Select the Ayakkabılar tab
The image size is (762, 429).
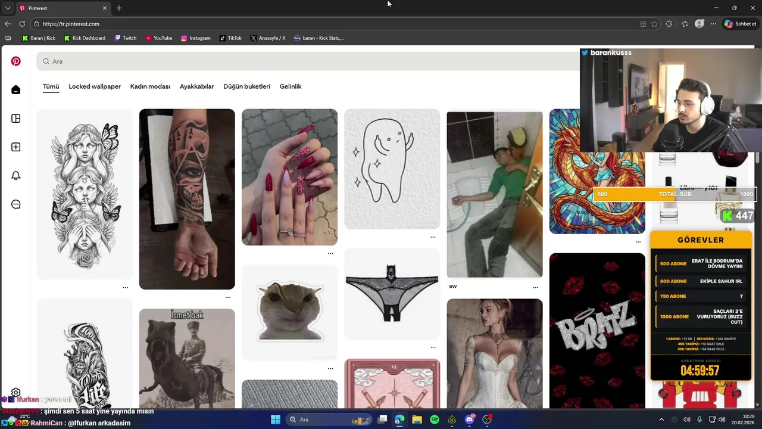tap(196, 86)
